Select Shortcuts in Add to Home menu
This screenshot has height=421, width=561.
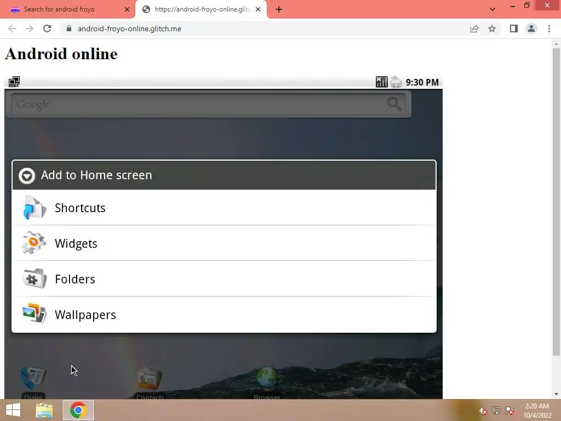point(224,208)
